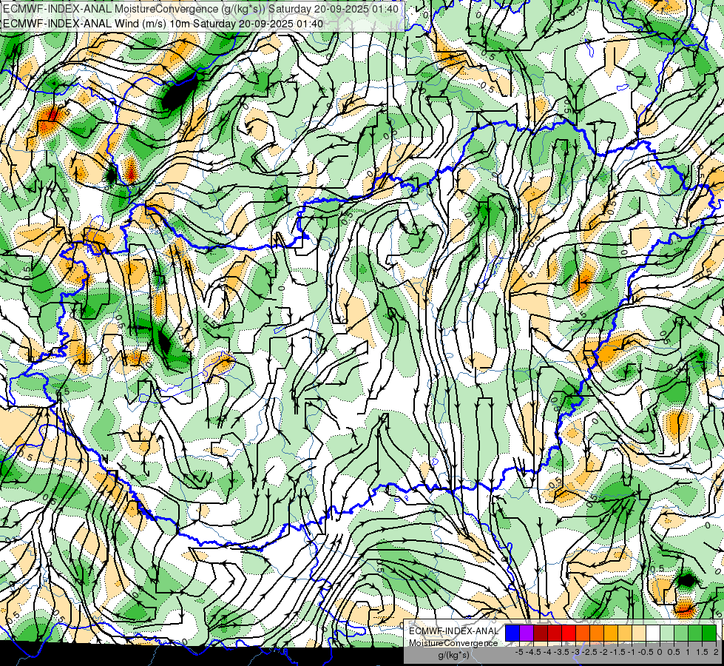The height and width of the screenshot is (666, 724).
Task: Click the -1.5 legend tick label
Action: tap(618, 652)
